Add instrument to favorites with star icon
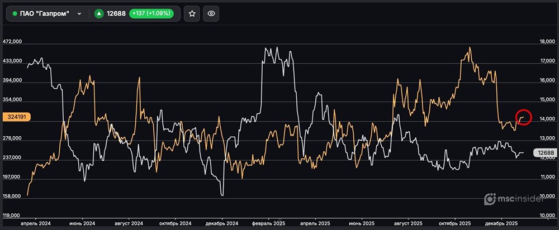Screen dimensions: 559x230 [192, 13]
